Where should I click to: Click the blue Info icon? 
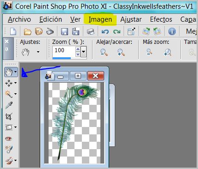tap(172, 31)
